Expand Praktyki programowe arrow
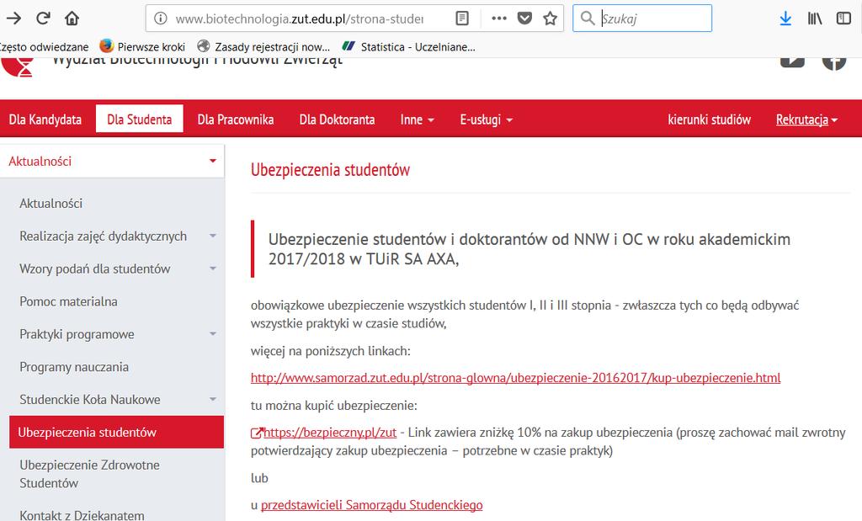This screenshot has height=521, width=862. point(213,334)
